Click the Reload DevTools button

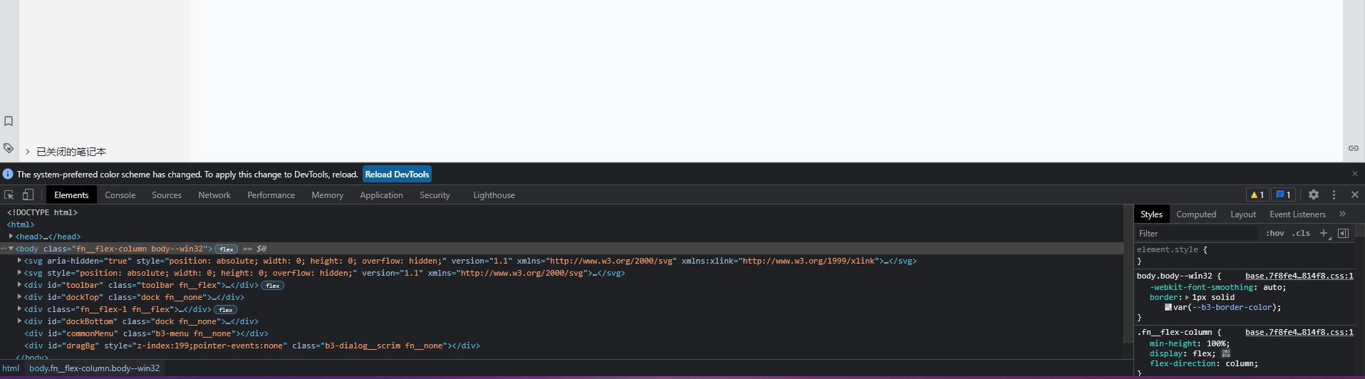point(397,175)
